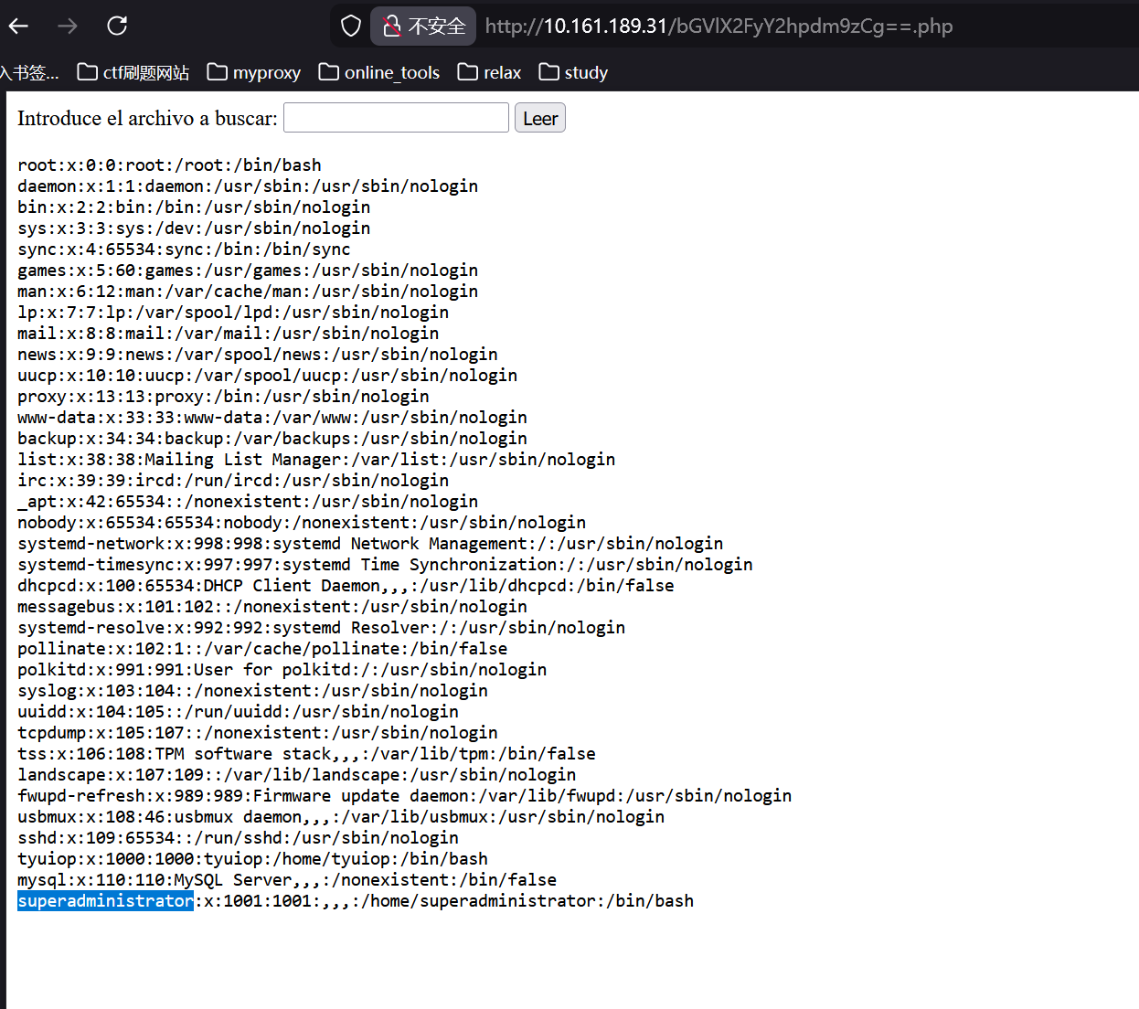The image size is (1139, 1009).
Task: Click the truncated 入书签... bookmark item
Action: click(29, 72)
